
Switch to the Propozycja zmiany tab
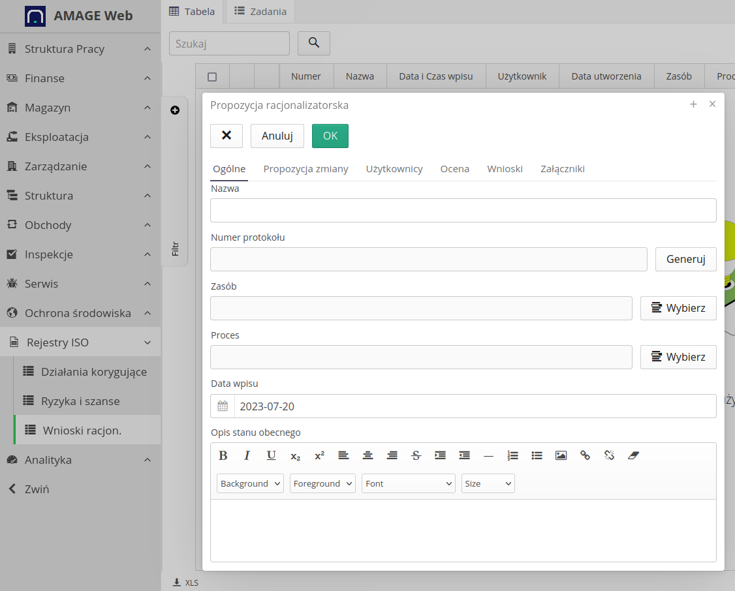point(305,169)
